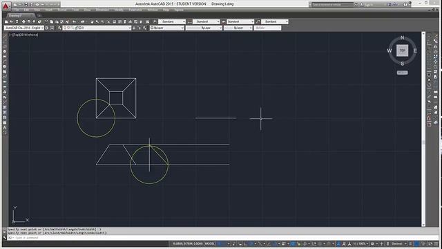Screen dimensions: 442x249
Task: Click Workspace Settings gear beside workspace list
Action: coord(47,28)
